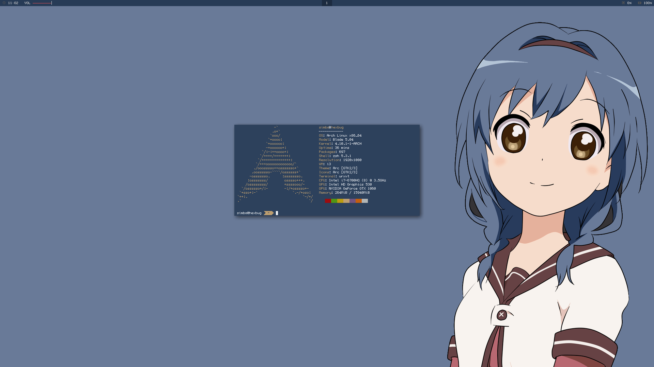Click the 'GPU: Intel HD Graphics 530' line
Viewport: 654px width, 367px height.
tap(345, 185)
